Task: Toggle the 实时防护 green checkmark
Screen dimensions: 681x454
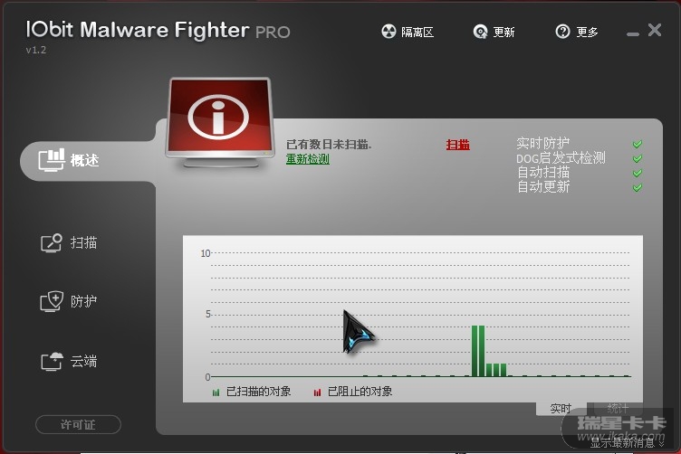Action: coord(638,144)
